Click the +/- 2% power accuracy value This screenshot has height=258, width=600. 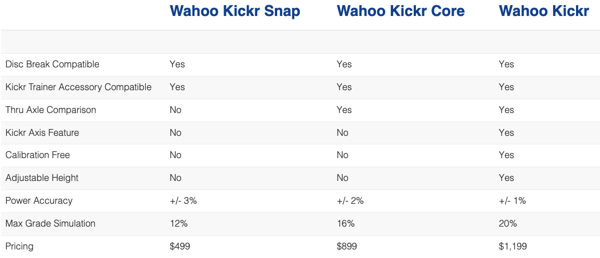point(350,200)
